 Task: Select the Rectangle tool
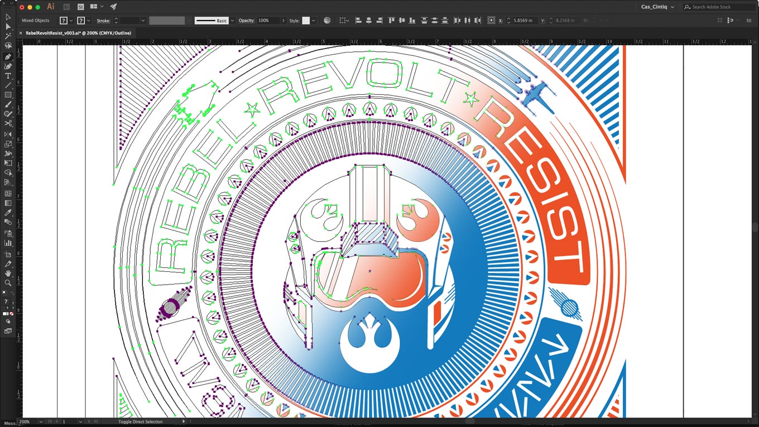pos(8,95)
